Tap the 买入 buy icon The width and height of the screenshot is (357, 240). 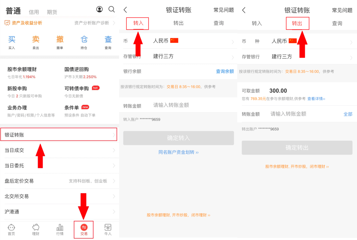[12, 42]
